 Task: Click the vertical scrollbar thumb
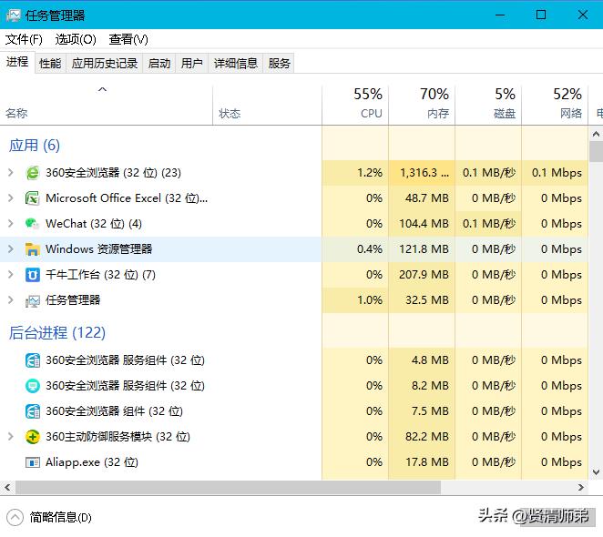click(596, 151)
